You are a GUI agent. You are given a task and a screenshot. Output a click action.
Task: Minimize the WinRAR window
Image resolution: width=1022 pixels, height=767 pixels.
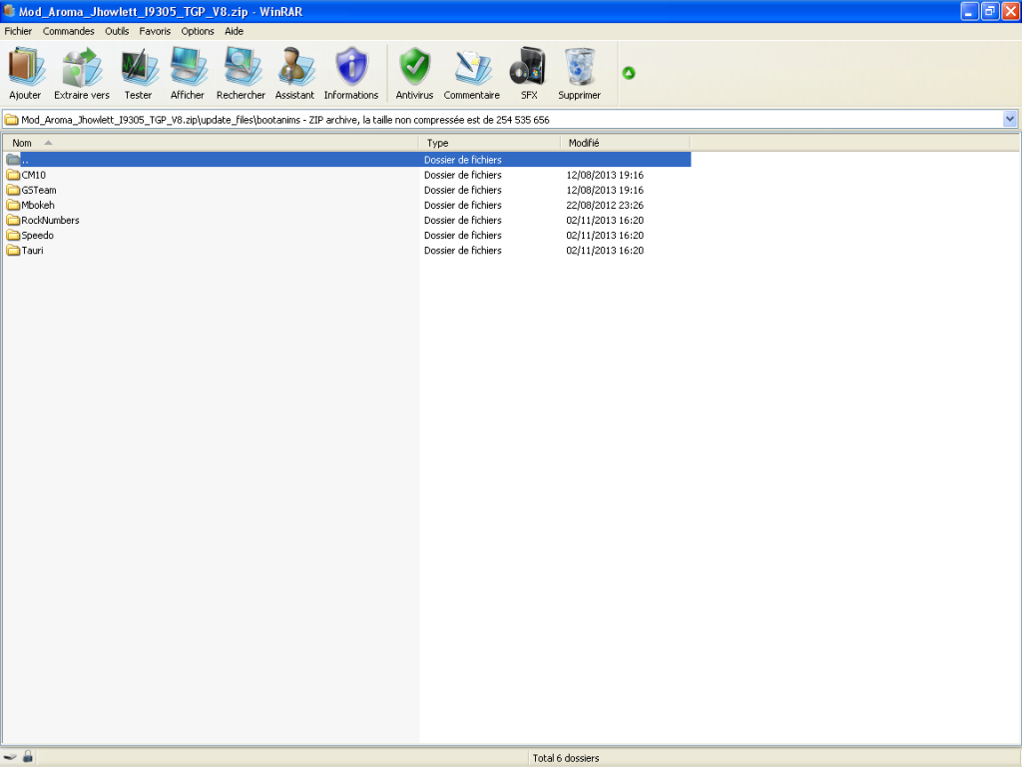[970, 11]
